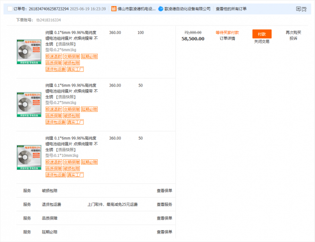315x242 pixels.
Task: Click the orange 付款 button
Action: click(262, 34)
